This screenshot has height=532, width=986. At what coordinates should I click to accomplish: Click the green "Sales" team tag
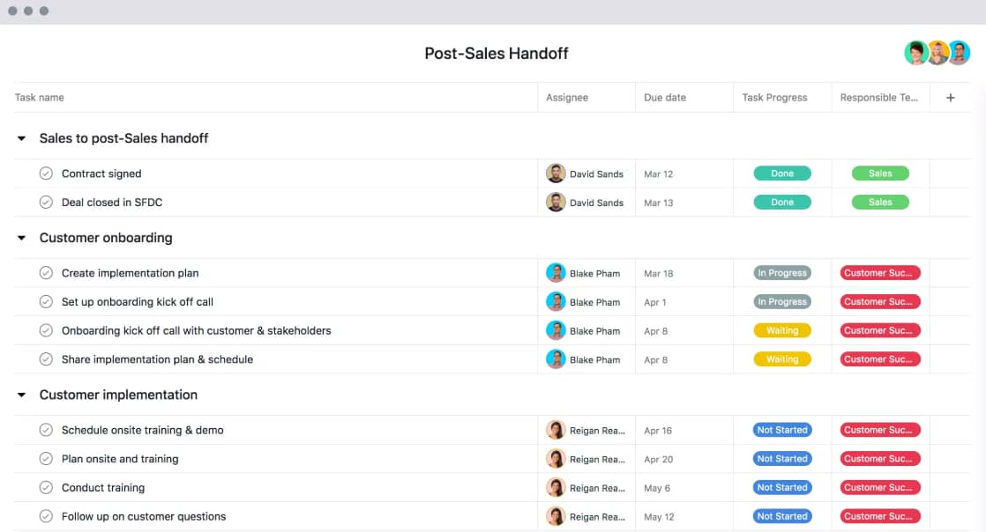pos(879,174)
